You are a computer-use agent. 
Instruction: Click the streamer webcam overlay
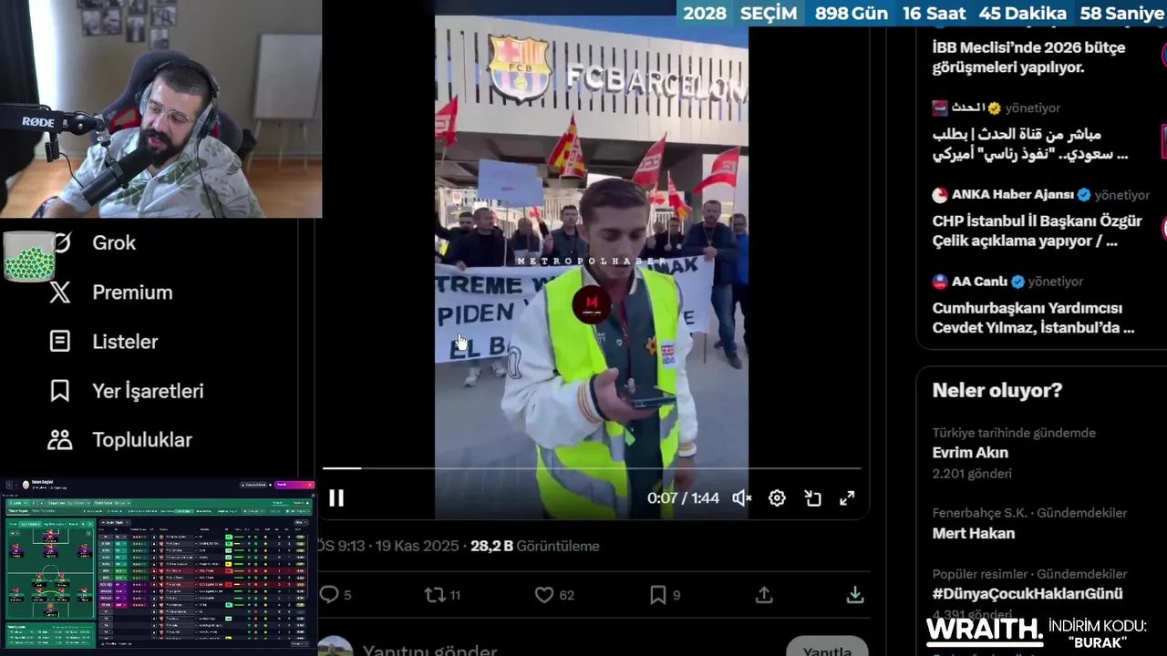click(160, 109)
